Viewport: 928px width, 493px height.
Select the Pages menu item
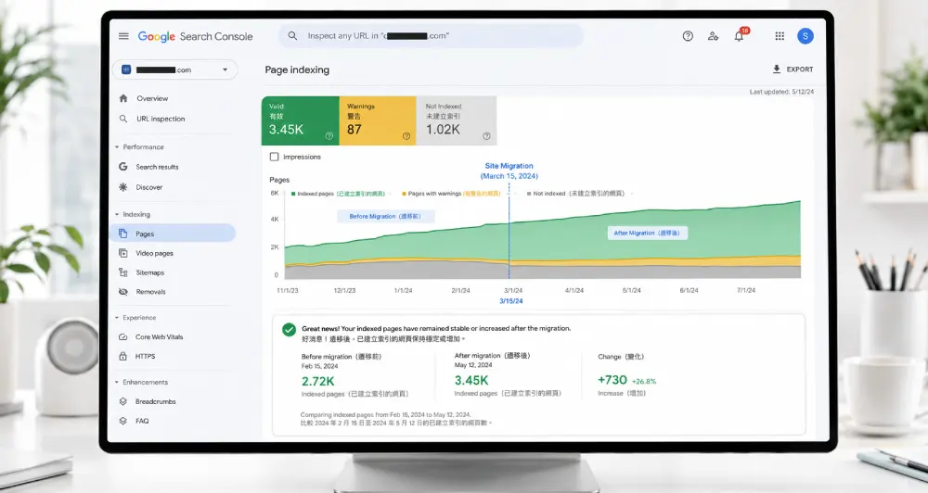173,234
